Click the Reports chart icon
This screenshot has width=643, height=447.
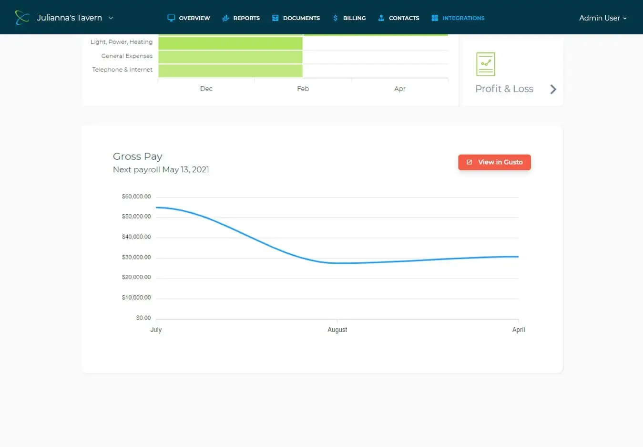pos(225,18)
